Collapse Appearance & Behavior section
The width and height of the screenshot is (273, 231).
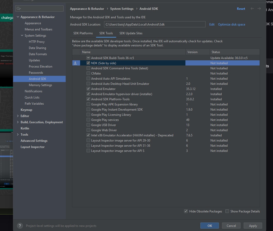[18, 17]
